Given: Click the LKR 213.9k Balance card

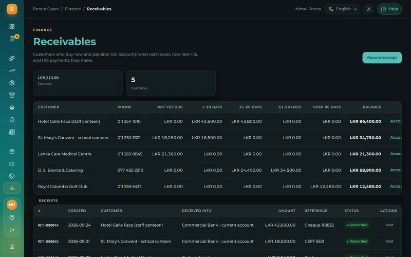Looking at the screenshot, I should tap(78, 83).
